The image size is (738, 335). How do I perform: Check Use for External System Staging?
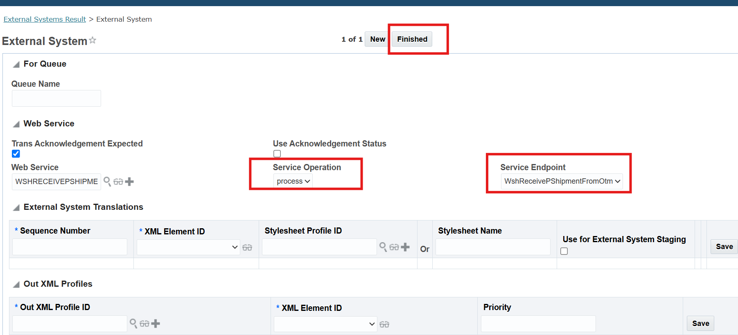tap(564, 251)
